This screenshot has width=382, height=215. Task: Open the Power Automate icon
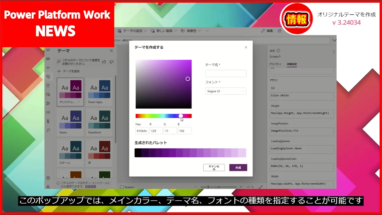pyautogui.click(x=48, y=103)
